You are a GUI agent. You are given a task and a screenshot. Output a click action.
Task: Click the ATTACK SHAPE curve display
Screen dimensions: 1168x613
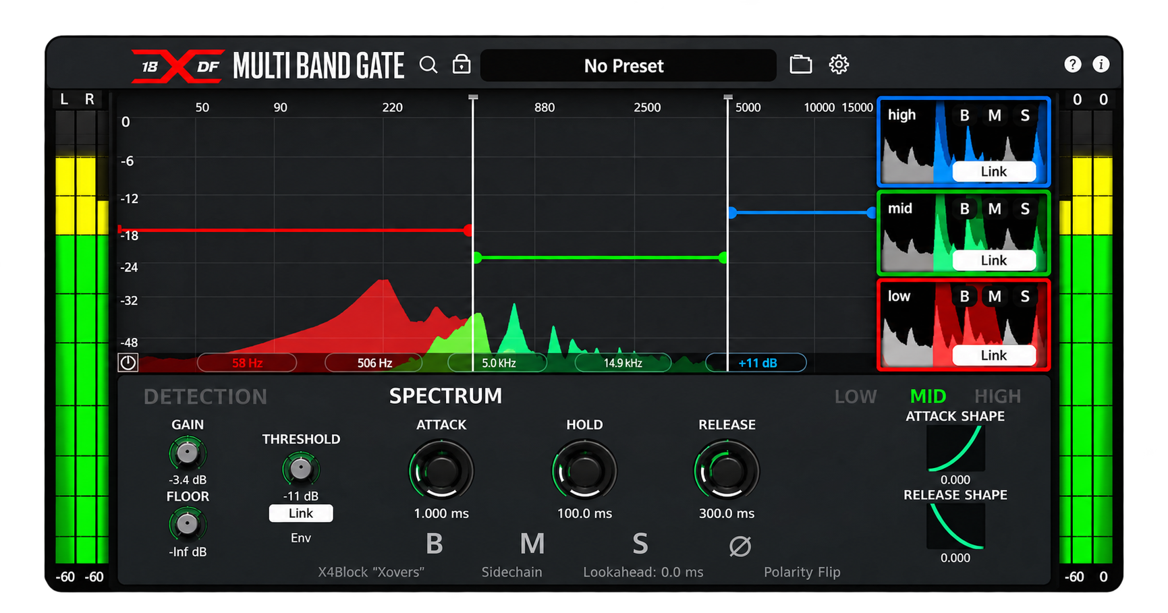click(x=955, y=448)
